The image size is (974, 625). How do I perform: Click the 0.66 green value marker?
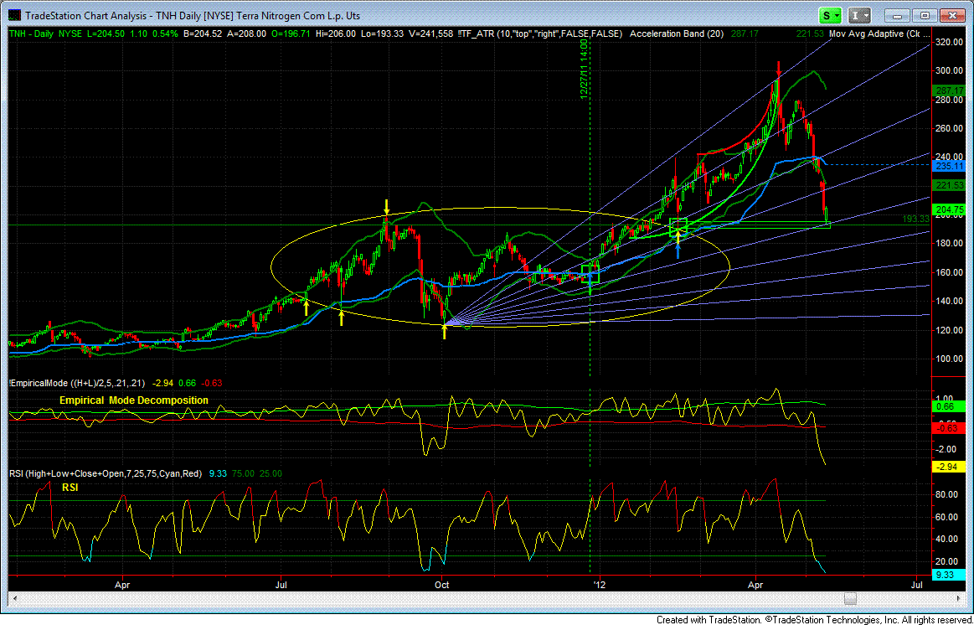tap(949, 406)
